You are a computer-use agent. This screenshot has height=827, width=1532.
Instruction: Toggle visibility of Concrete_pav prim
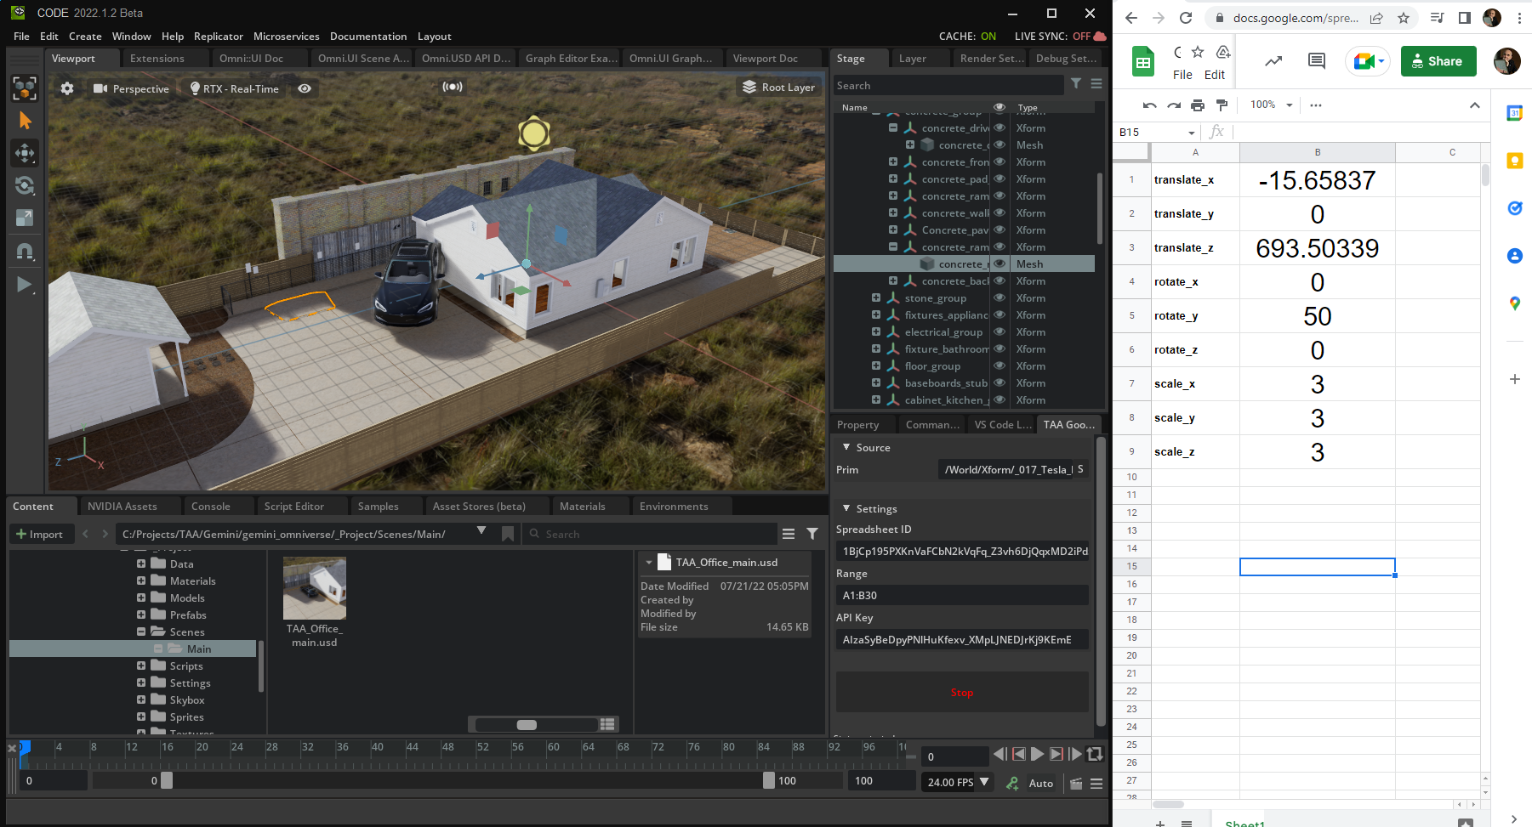pos(1000,230)
